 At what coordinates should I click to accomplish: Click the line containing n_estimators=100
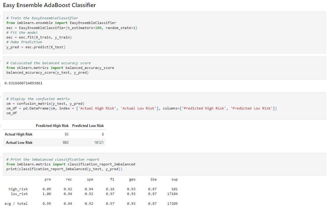click(72, 28)
